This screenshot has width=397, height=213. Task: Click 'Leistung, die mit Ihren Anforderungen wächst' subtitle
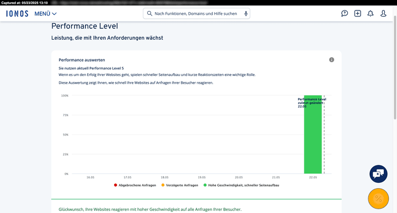click(x=107, y=38)
